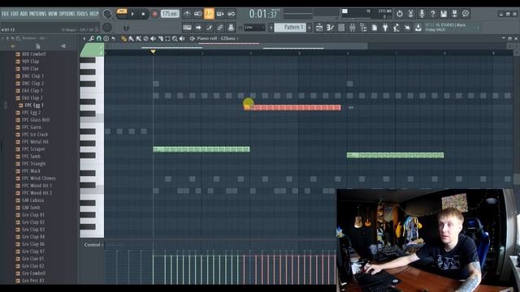Select the red note in piano roll
This screenshot has width=520, height=292.
tap(292, 107)
